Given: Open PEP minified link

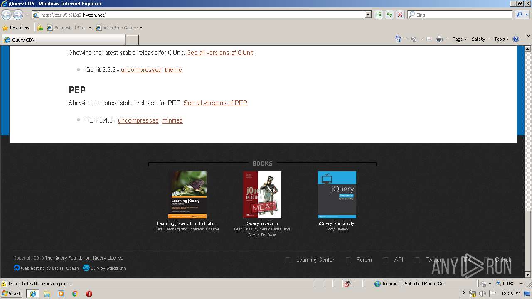Looking at the screenshot, I should 172,120.
